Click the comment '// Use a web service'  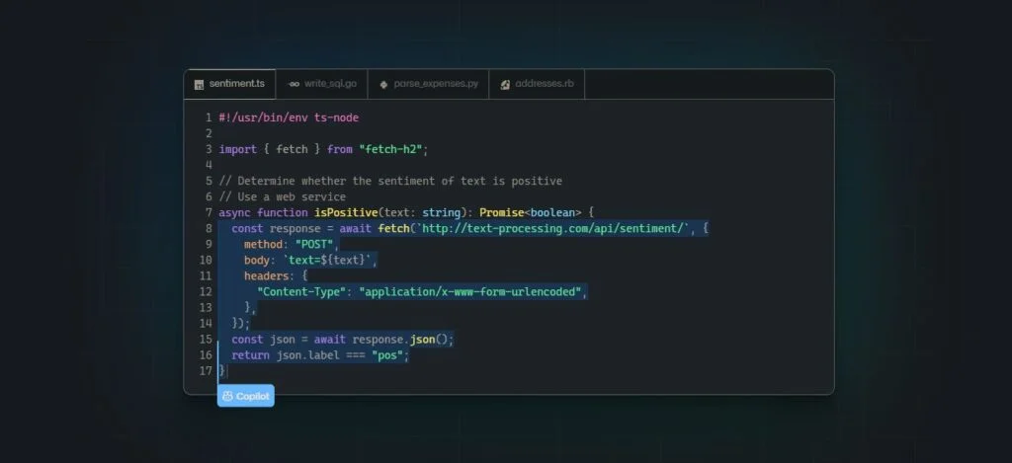[282, 196]
